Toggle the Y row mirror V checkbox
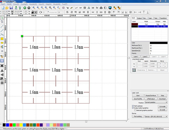 pos(164,66)
